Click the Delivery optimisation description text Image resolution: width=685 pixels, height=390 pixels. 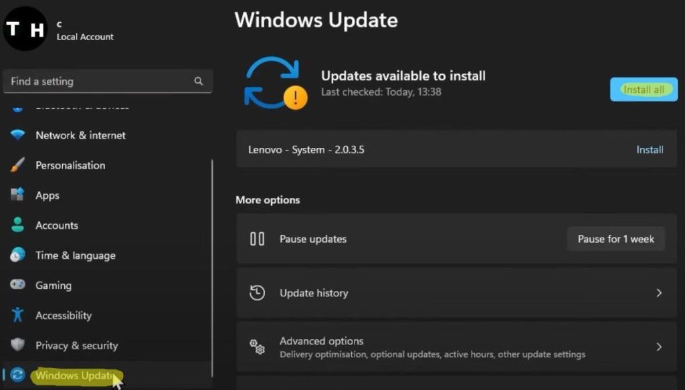tap(433, 354)
